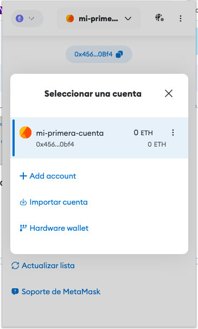Choose the Hardware wallet option

54,228
